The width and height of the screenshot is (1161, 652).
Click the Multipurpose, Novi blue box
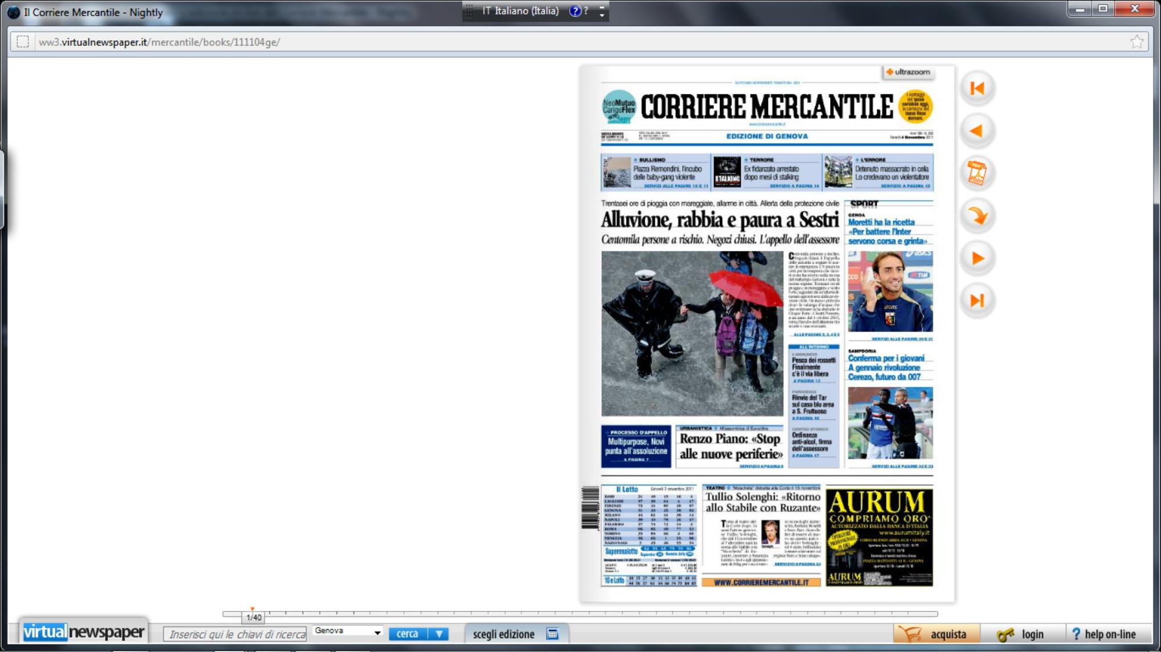click(x=636, y=446)
